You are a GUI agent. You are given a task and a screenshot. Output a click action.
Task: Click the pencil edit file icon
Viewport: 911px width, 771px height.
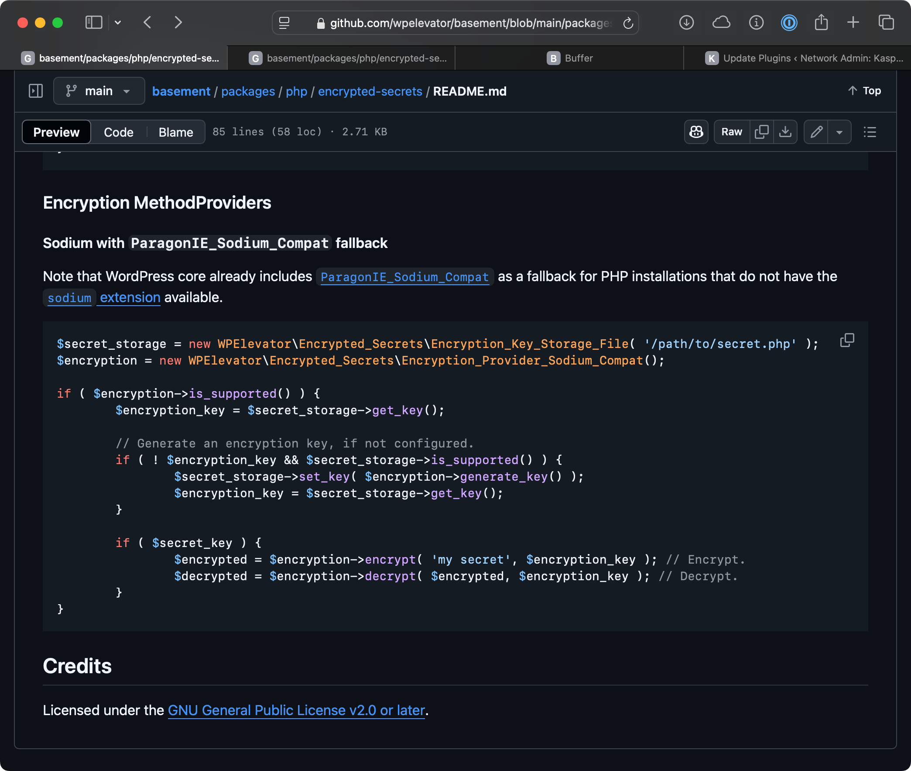point(816,132)
